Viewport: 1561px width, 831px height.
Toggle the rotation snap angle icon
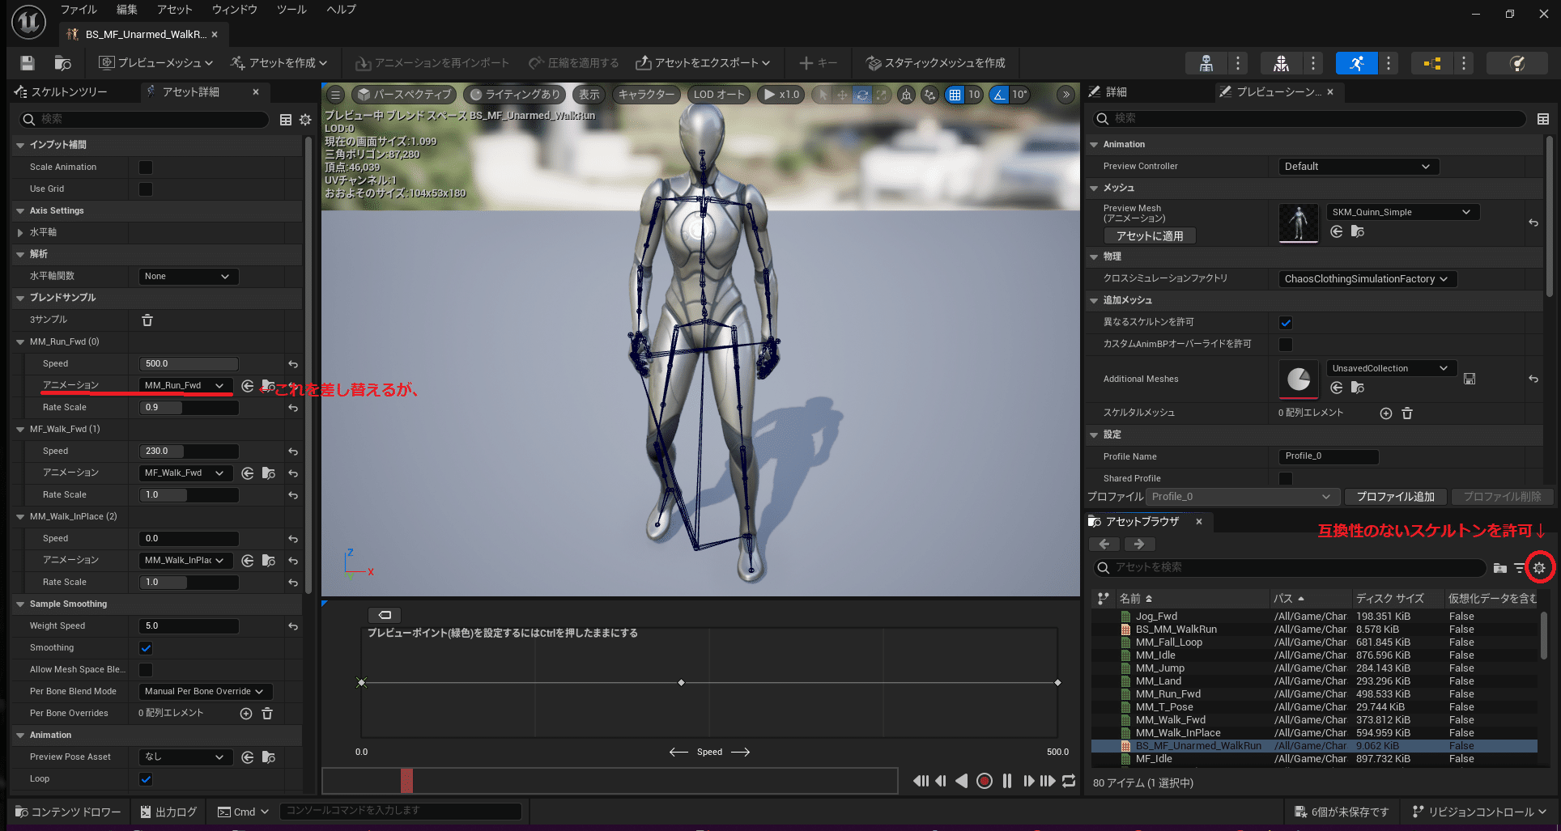tap(1000, 95)
